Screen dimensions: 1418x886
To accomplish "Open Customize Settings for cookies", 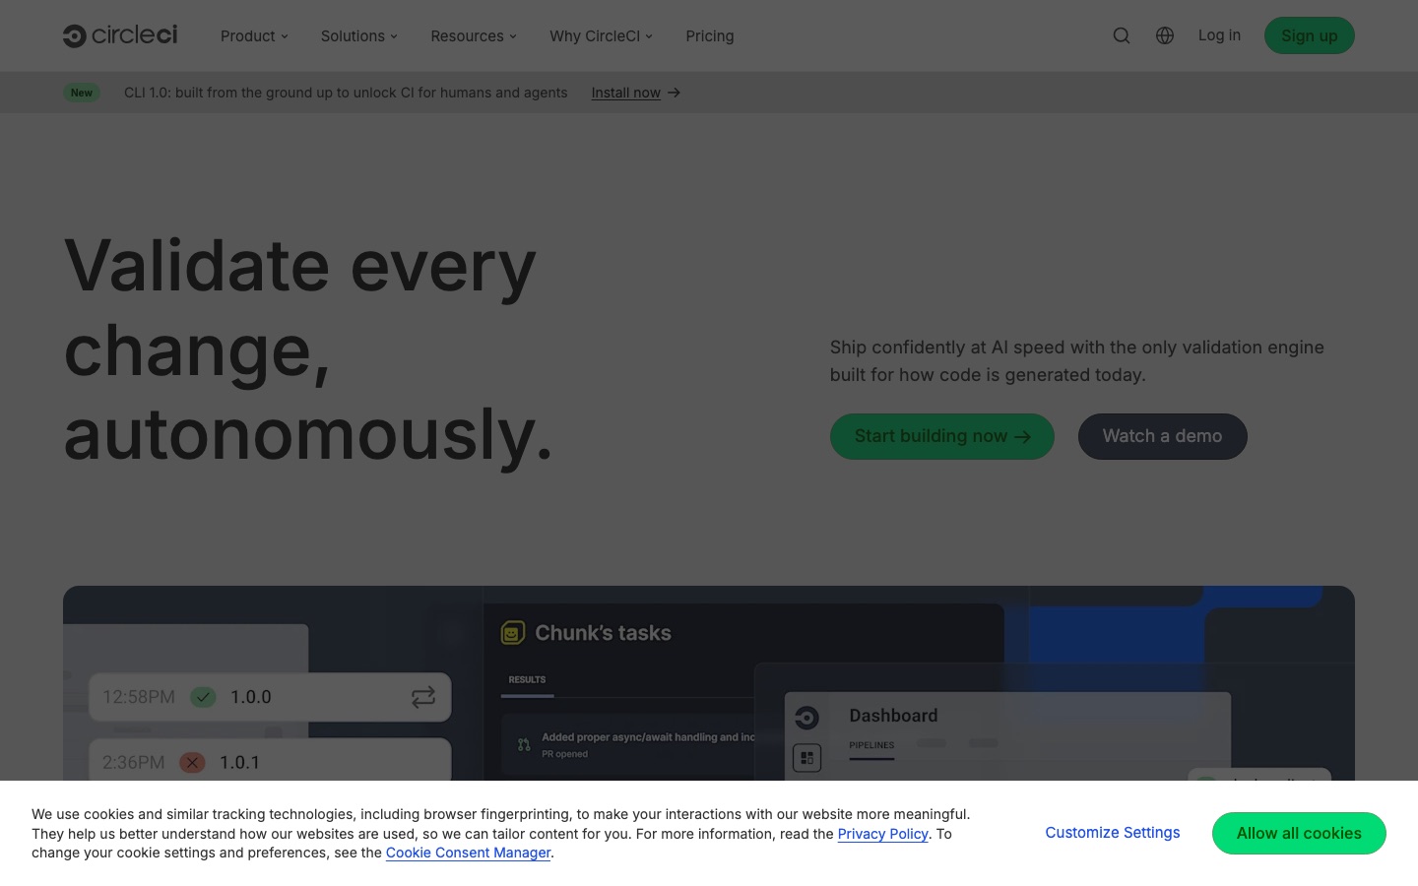I will click(x=1113, y=833).
